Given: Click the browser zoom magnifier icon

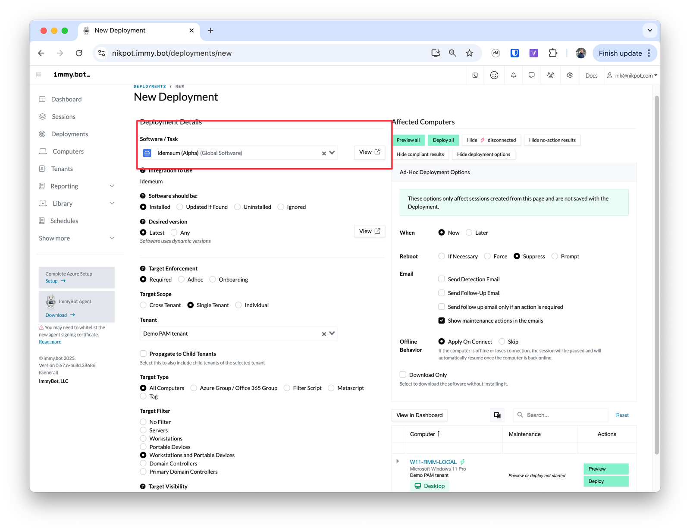Looking at the screenshot, I should tap(452, 53).
